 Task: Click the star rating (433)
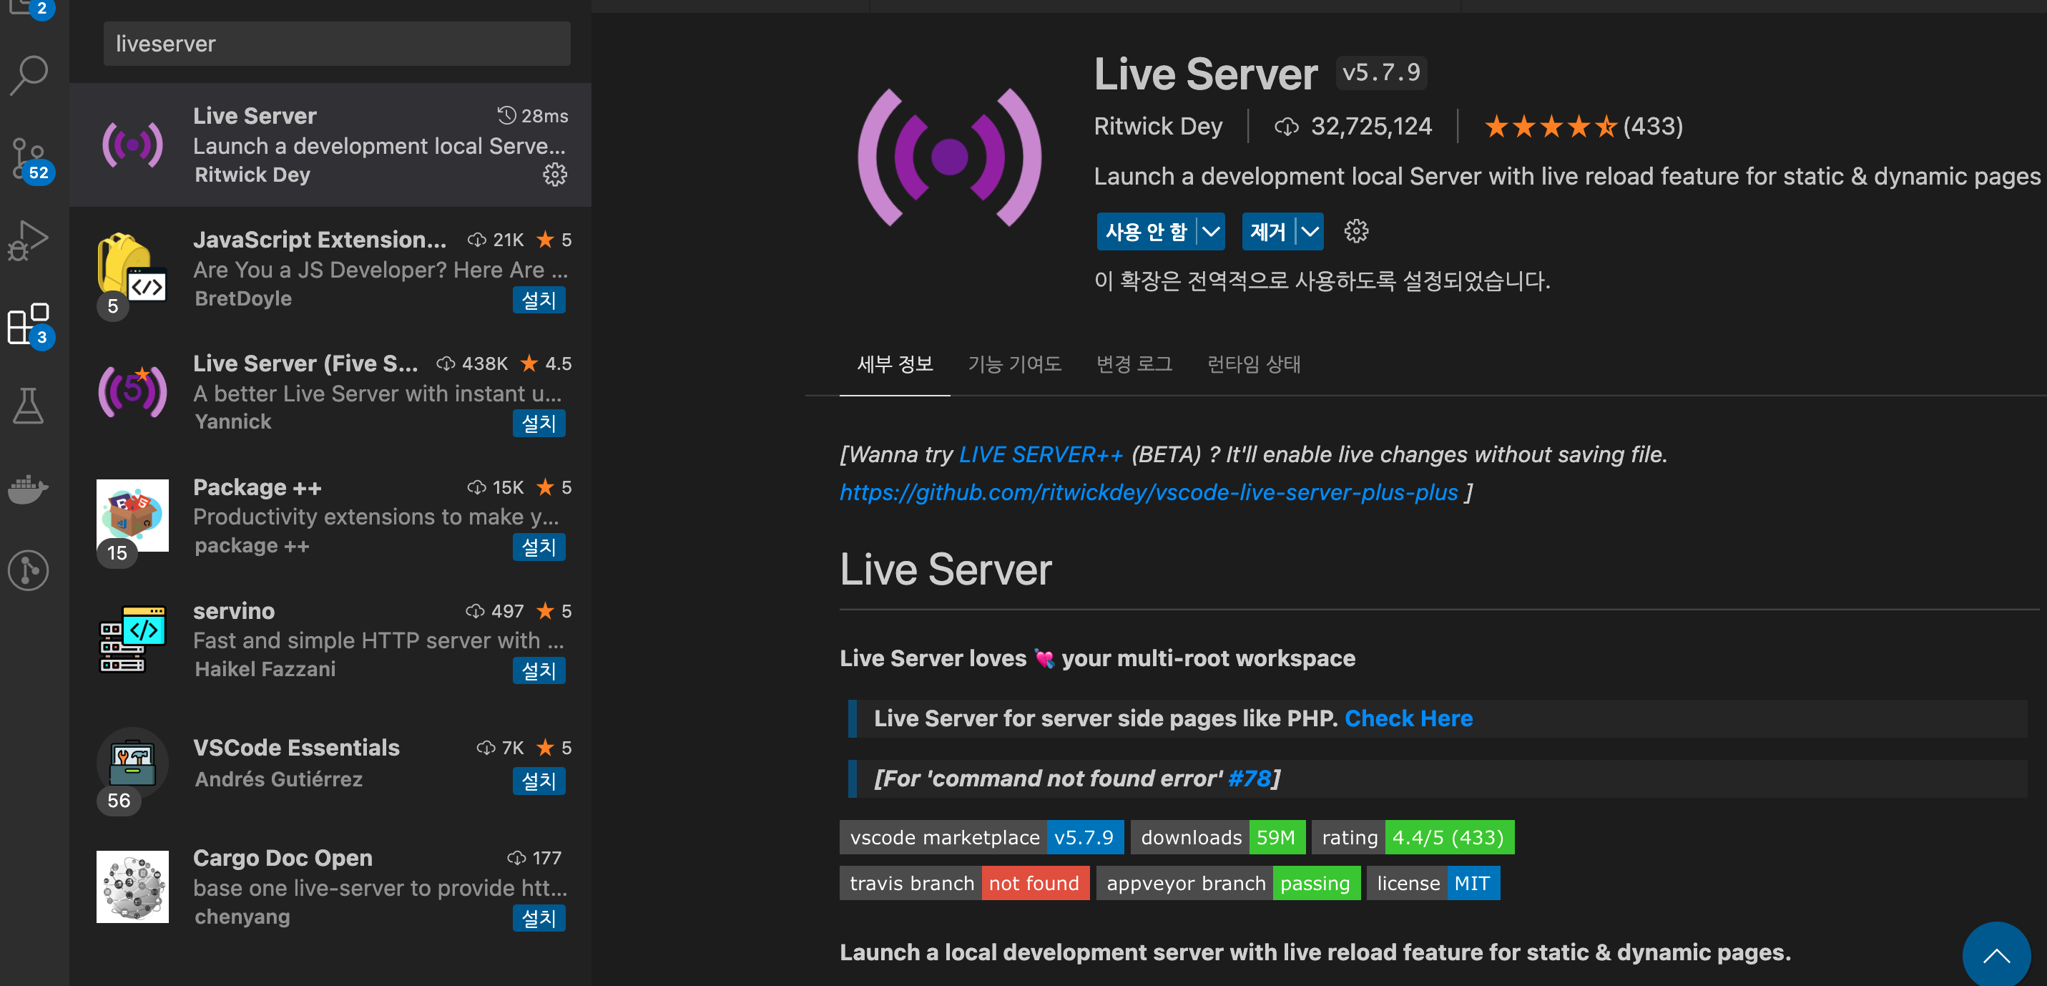point(1583,127)
